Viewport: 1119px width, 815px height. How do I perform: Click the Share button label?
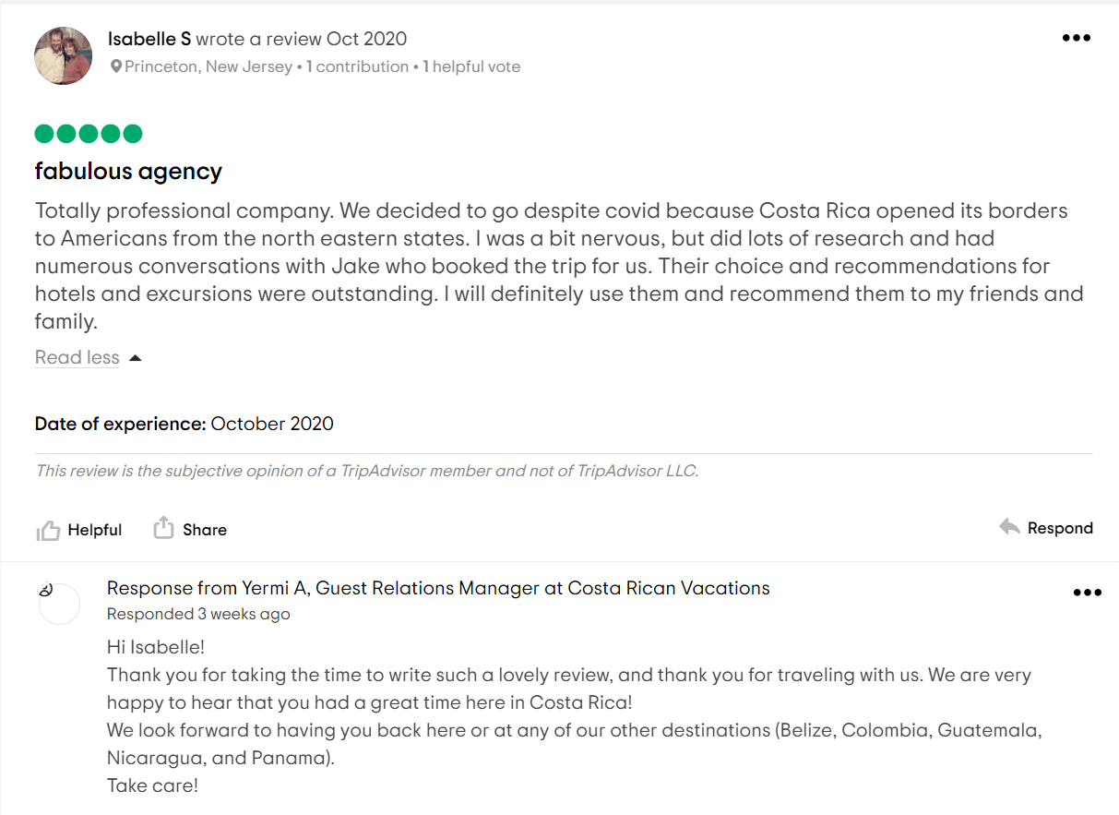(x=205, y=530)
